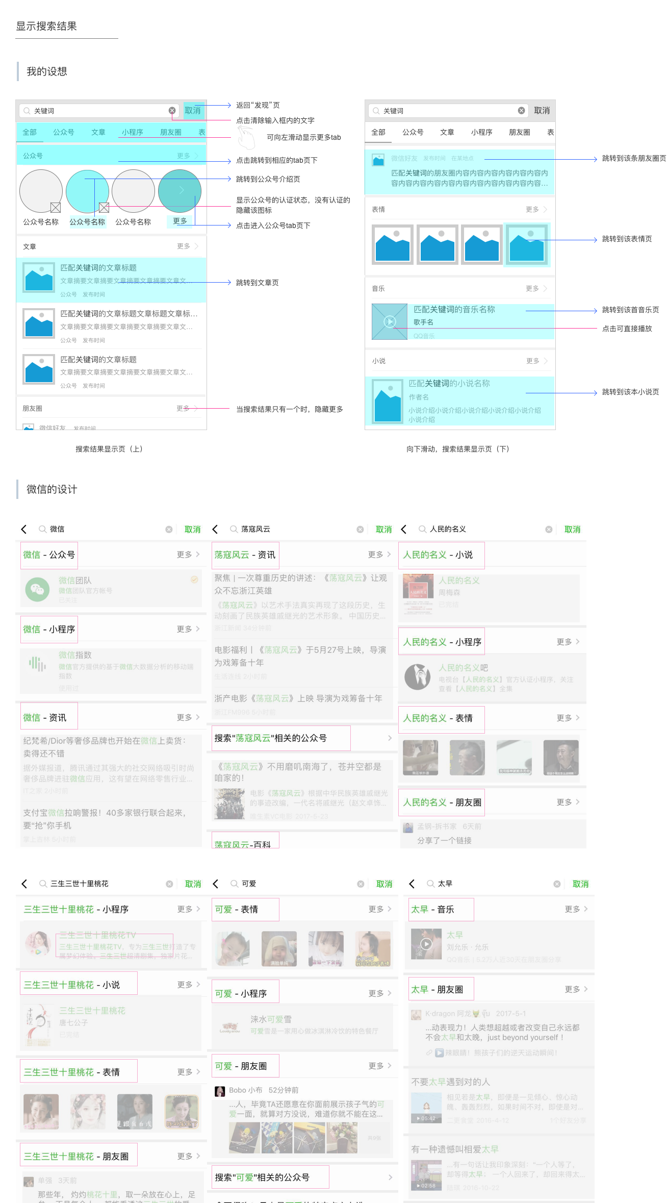This screenshot has height=1203, width=667.
Task: Expand 更多 for 三生三世十里桃花 - 小说
Action: [x=189, y=985]
